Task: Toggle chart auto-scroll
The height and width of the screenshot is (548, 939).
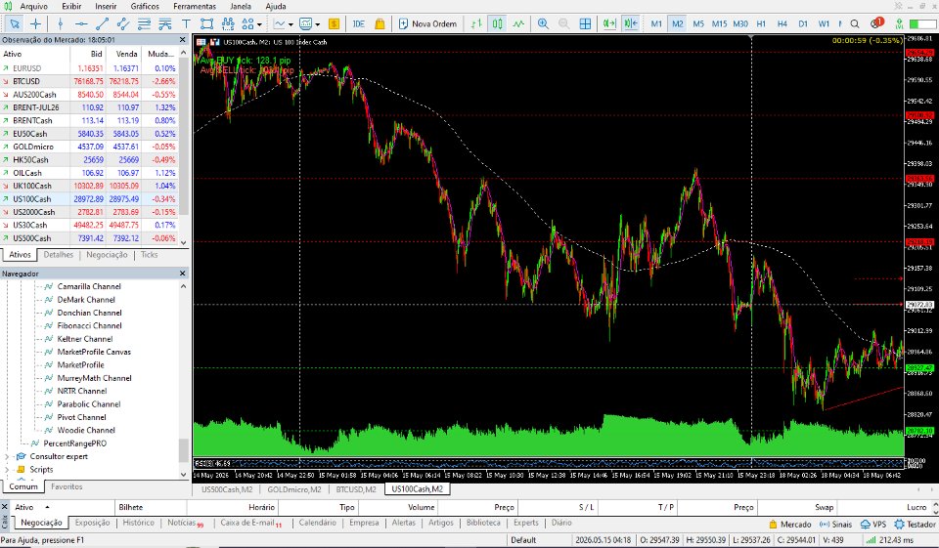Action: click(x=609, y=23)
